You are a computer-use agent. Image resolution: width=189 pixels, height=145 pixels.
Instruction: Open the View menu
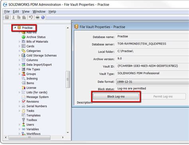pyautogui.click(x=26, y=12)
